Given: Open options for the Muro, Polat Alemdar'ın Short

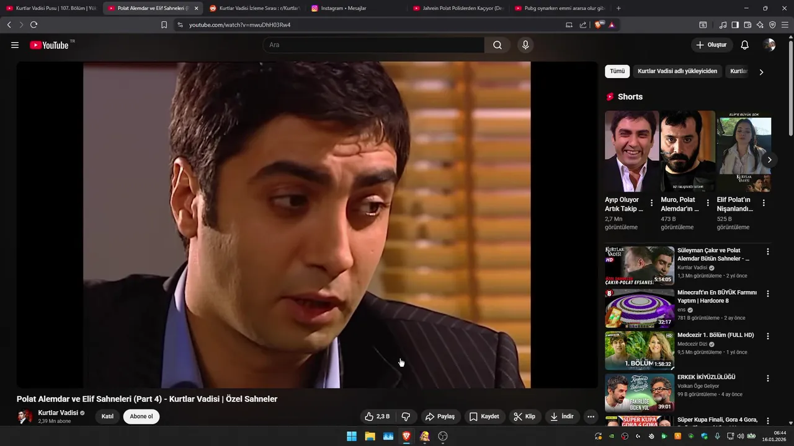Looking at the screenshot, I should coord(708,203).
